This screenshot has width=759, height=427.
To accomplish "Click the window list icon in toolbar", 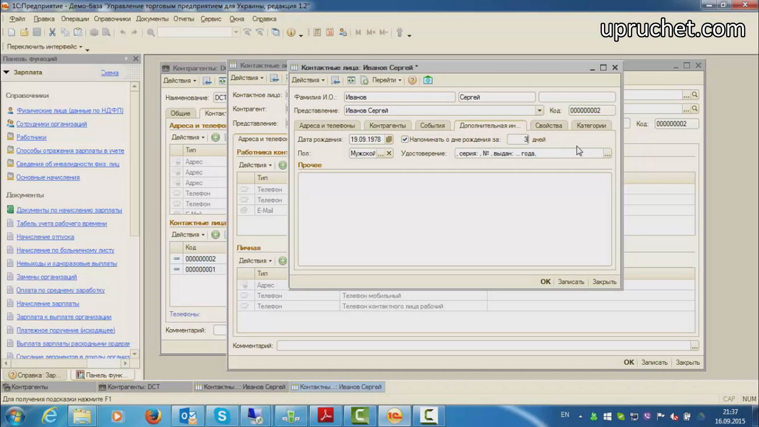I will [276, 32].
